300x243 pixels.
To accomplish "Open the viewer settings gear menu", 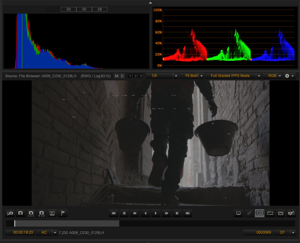I will [x=289, y=76].
